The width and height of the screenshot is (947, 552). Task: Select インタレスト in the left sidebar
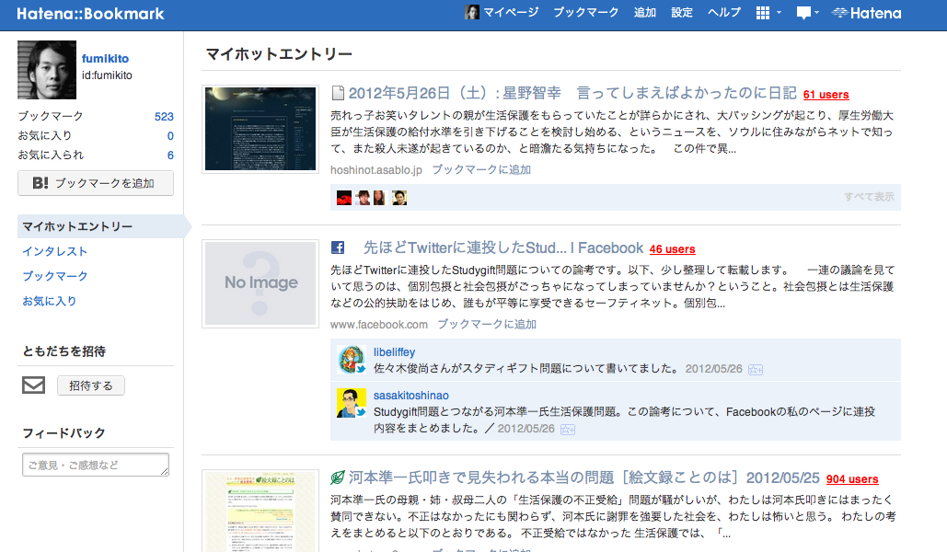pyautogui.click(x=55, y=251)
